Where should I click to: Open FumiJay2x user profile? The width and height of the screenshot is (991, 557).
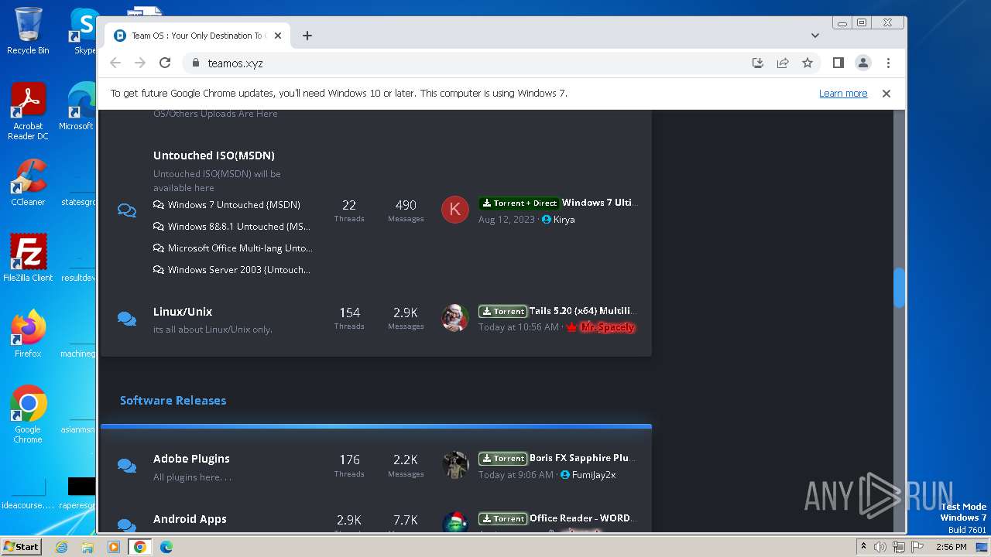594,475
